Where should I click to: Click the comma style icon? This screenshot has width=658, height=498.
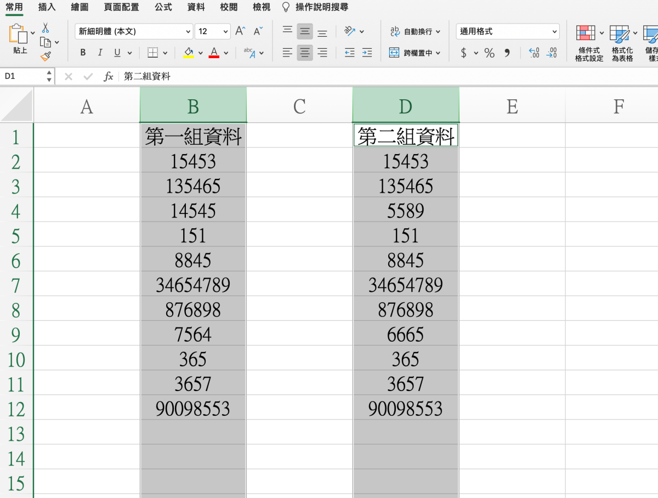click(507, 53)
